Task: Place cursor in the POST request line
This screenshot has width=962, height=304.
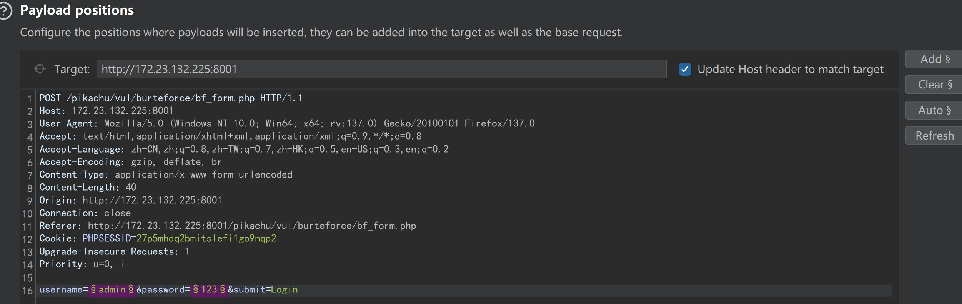Action: [x=171, y=98]
